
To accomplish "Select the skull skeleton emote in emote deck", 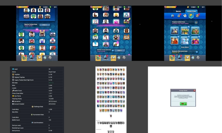I will pyautogui.click(x=40, y=10).
